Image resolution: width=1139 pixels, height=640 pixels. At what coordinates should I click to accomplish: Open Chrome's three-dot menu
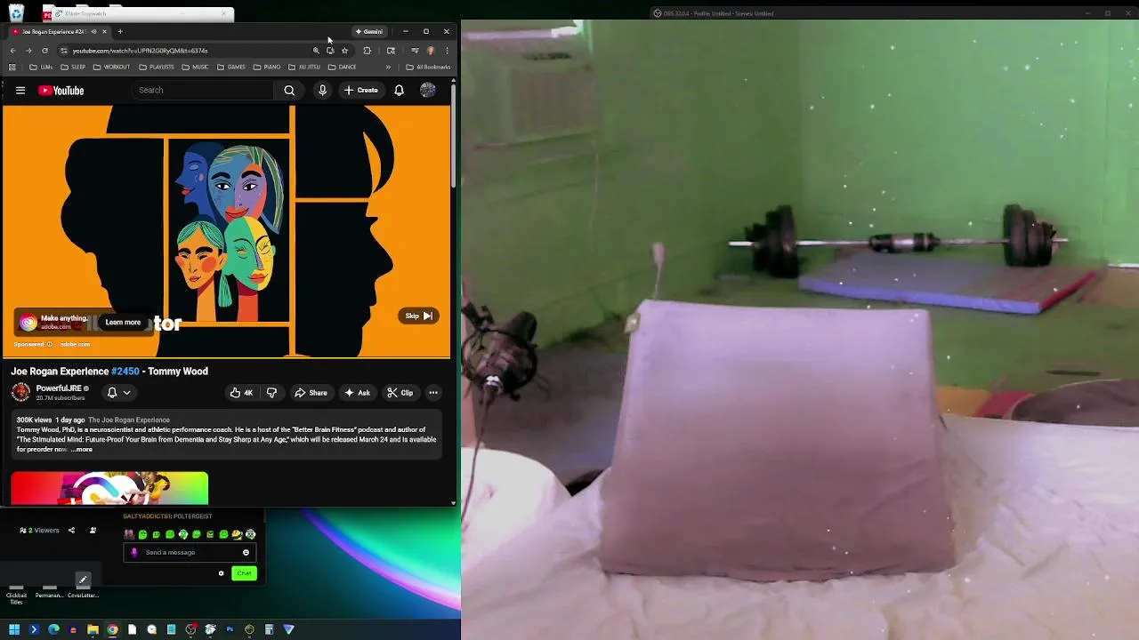(447, 51)
